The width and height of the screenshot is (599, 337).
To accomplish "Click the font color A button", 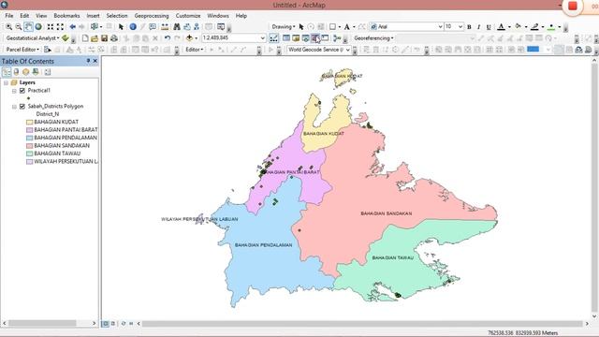I will coord(502,27).
